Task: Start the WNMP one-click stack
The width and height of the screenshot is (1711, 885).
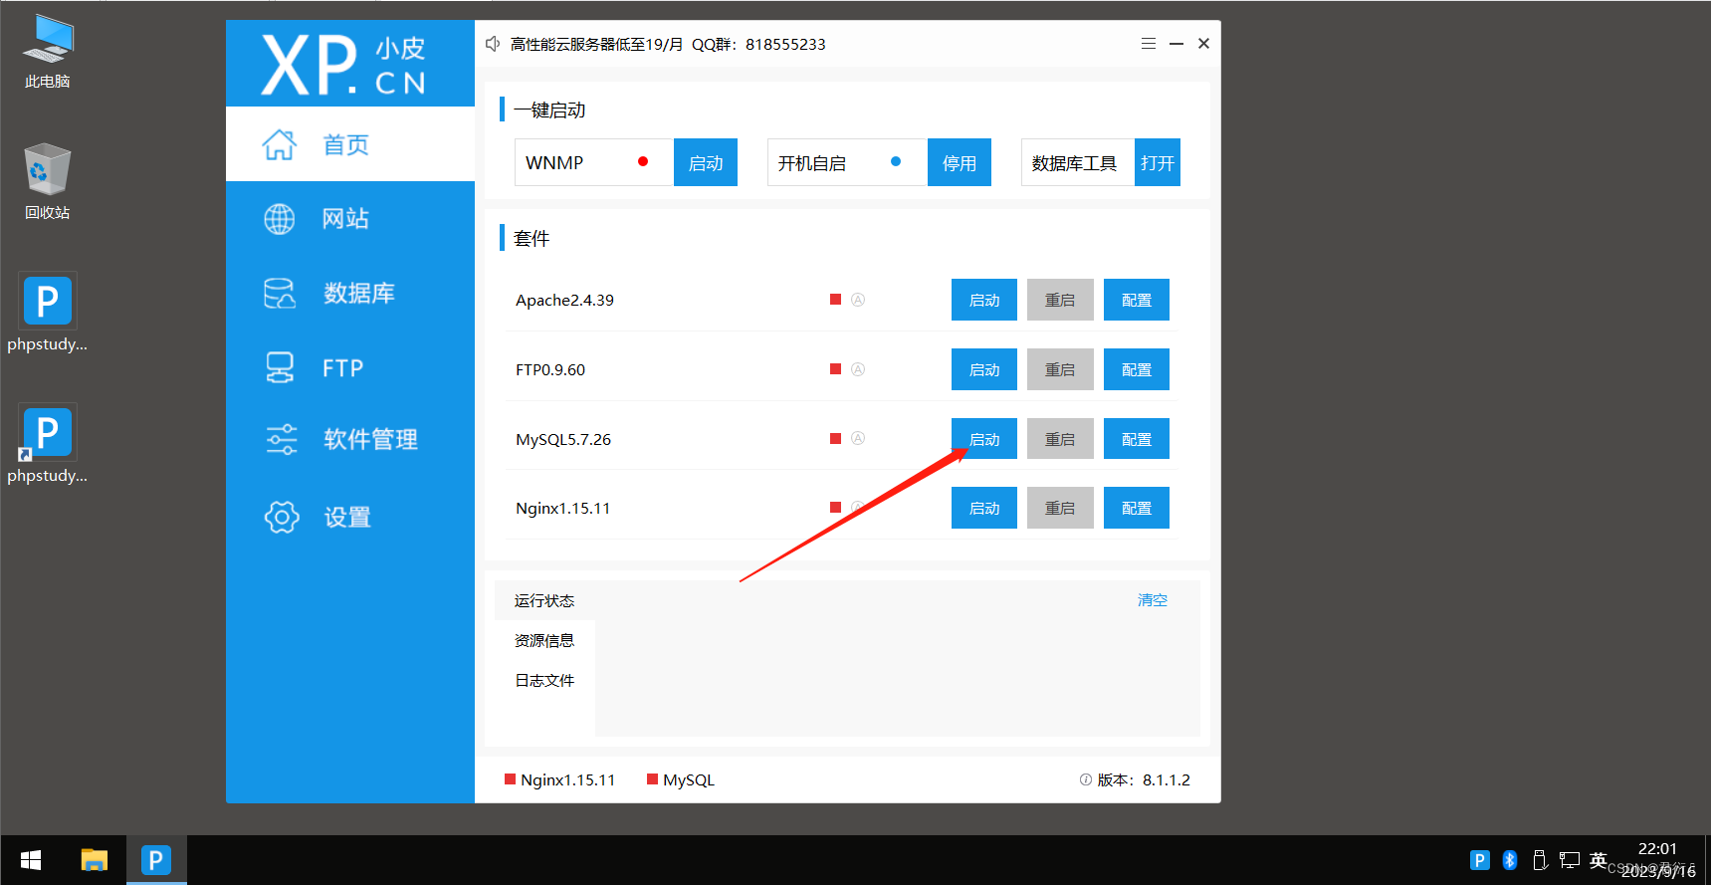Action: pyautogui.click(x=706, y=162)
